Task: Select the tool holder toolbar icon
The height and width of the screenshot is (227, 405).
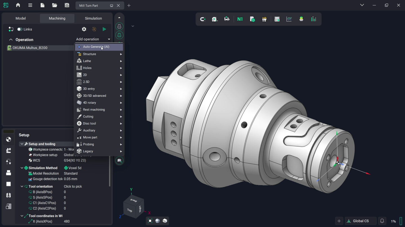Action: [x=301, y=19]
